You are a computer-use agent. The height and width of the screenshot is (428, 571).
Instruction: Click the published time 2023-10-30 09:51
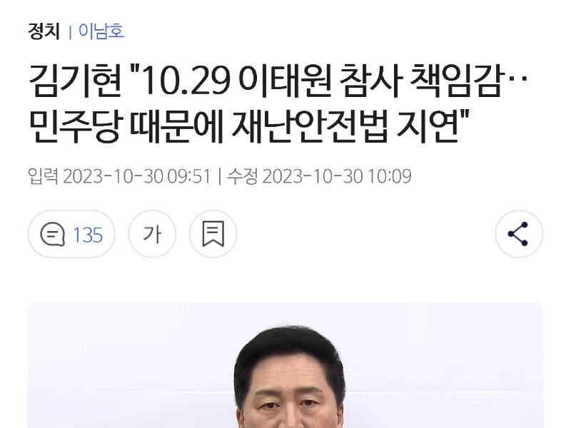pyautogui.click(x=137, y=176)
